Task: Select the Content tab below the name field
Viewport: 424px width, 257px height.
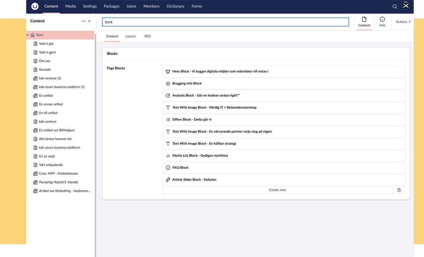Action: click(x=112, y=36)
